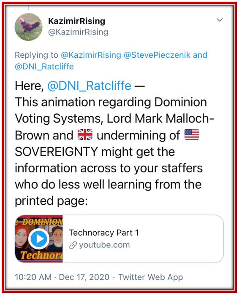
Task: Open @KazimirRising in the Replying to line
Action: (91, 55)
